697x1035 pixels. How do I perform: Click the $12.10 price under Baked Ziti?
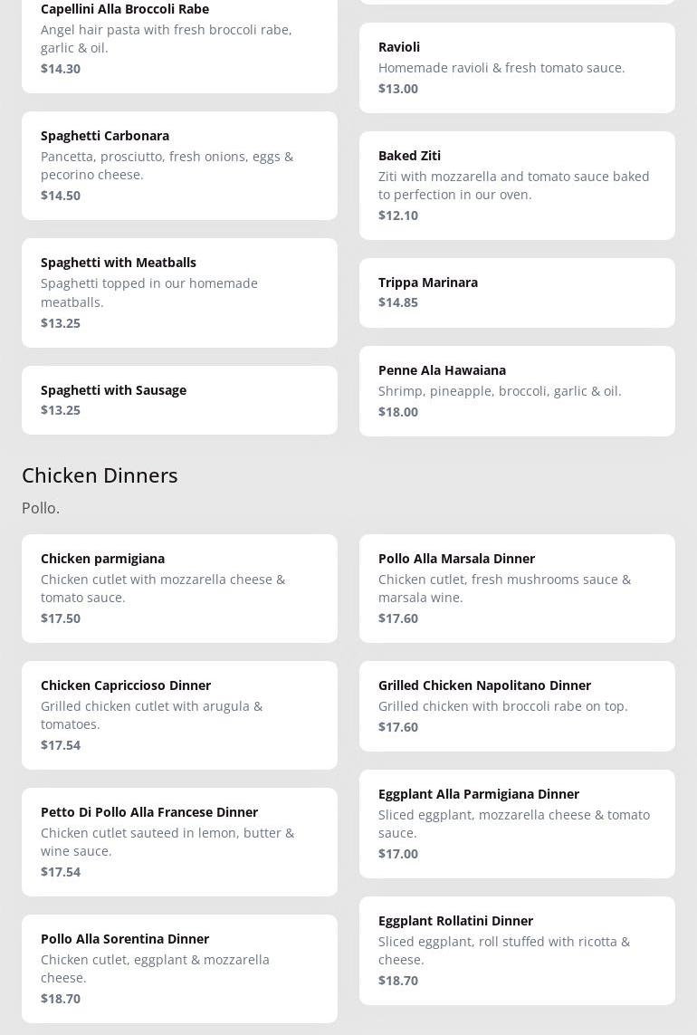tap(398, 216)
